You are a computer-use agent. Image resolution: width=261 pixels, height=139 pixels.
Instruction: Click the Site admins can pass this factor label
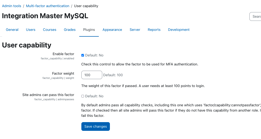48,95
